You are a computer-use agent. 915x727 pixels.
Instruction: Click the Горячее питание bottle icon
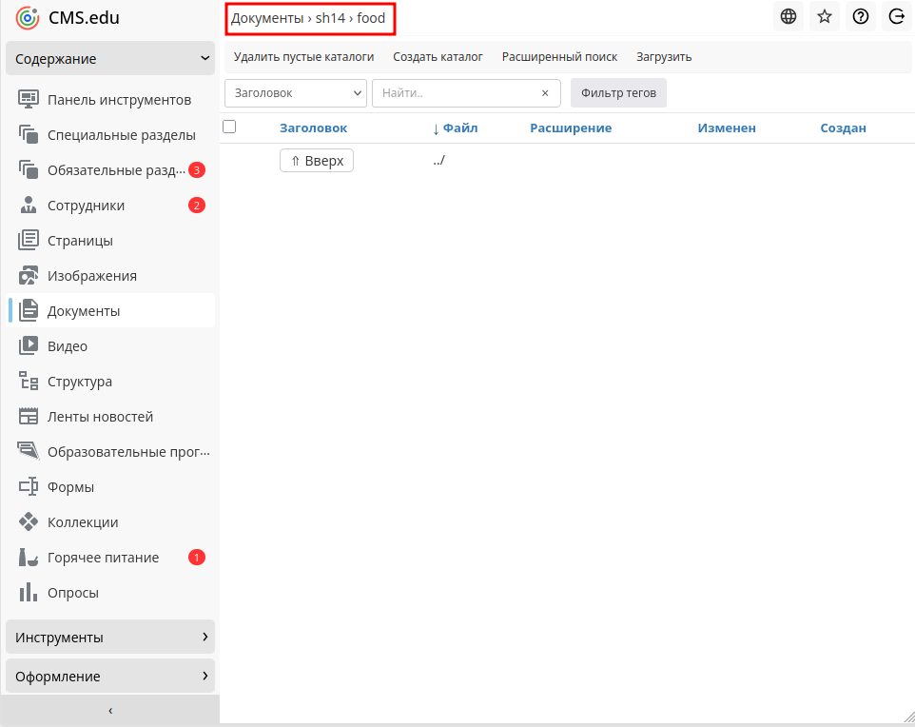click(29, 558)
